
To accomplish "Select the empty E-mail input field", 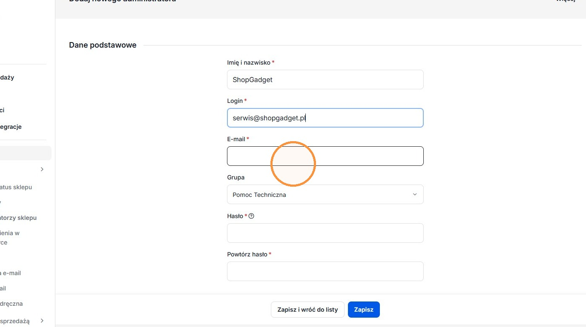I will (x=325, y=156).
